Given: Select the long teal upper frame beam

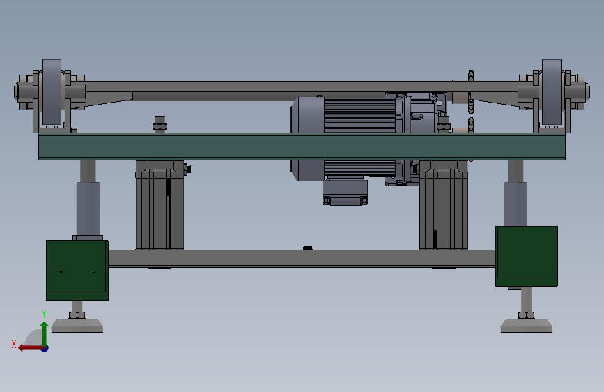Looking at the screenshot, I should point(302,146).
